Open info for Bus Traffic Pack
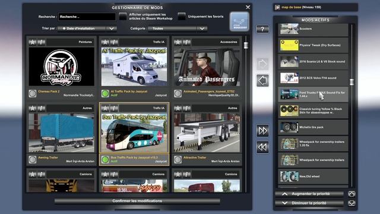Viewport: 380px width, 214px height. coord(114,108)
